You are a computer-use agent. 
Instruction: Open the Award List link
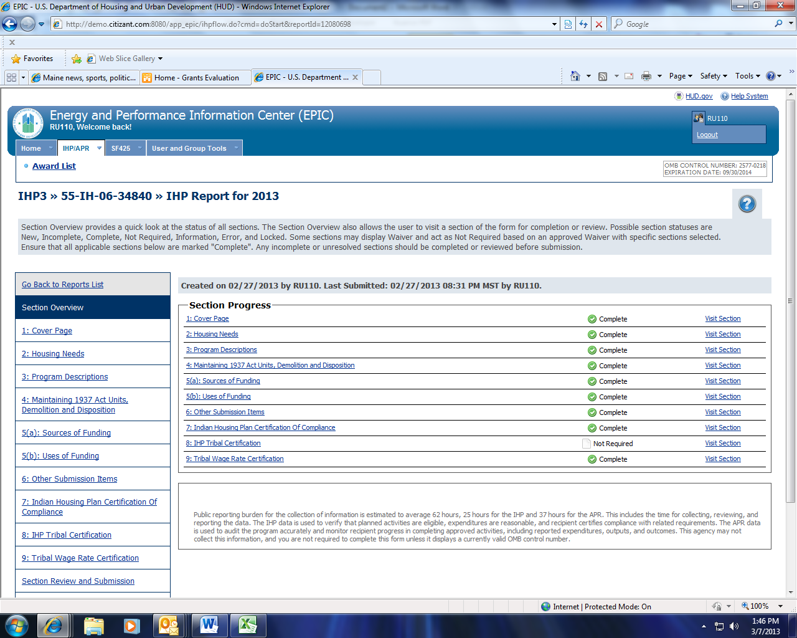pyautogui.click(x=54, y=166)
